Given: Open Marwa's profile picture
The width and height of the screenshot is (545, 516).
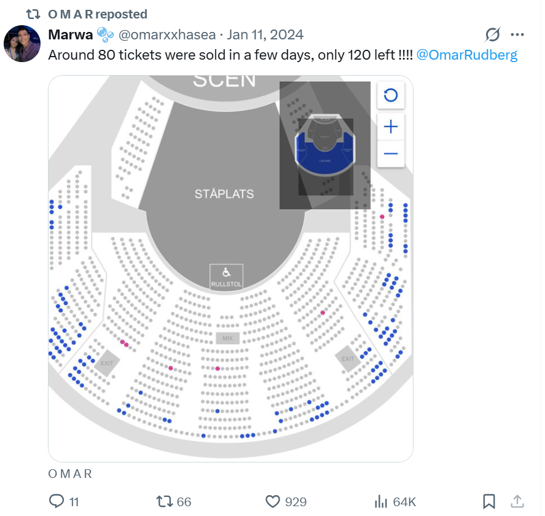Looking at the screenshot, I should (x=22, y=44).
